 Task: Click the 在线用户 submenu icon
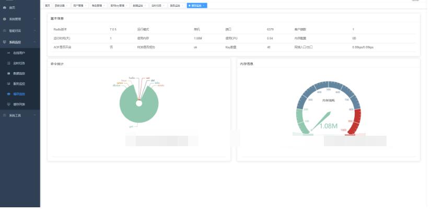(8, 53)
